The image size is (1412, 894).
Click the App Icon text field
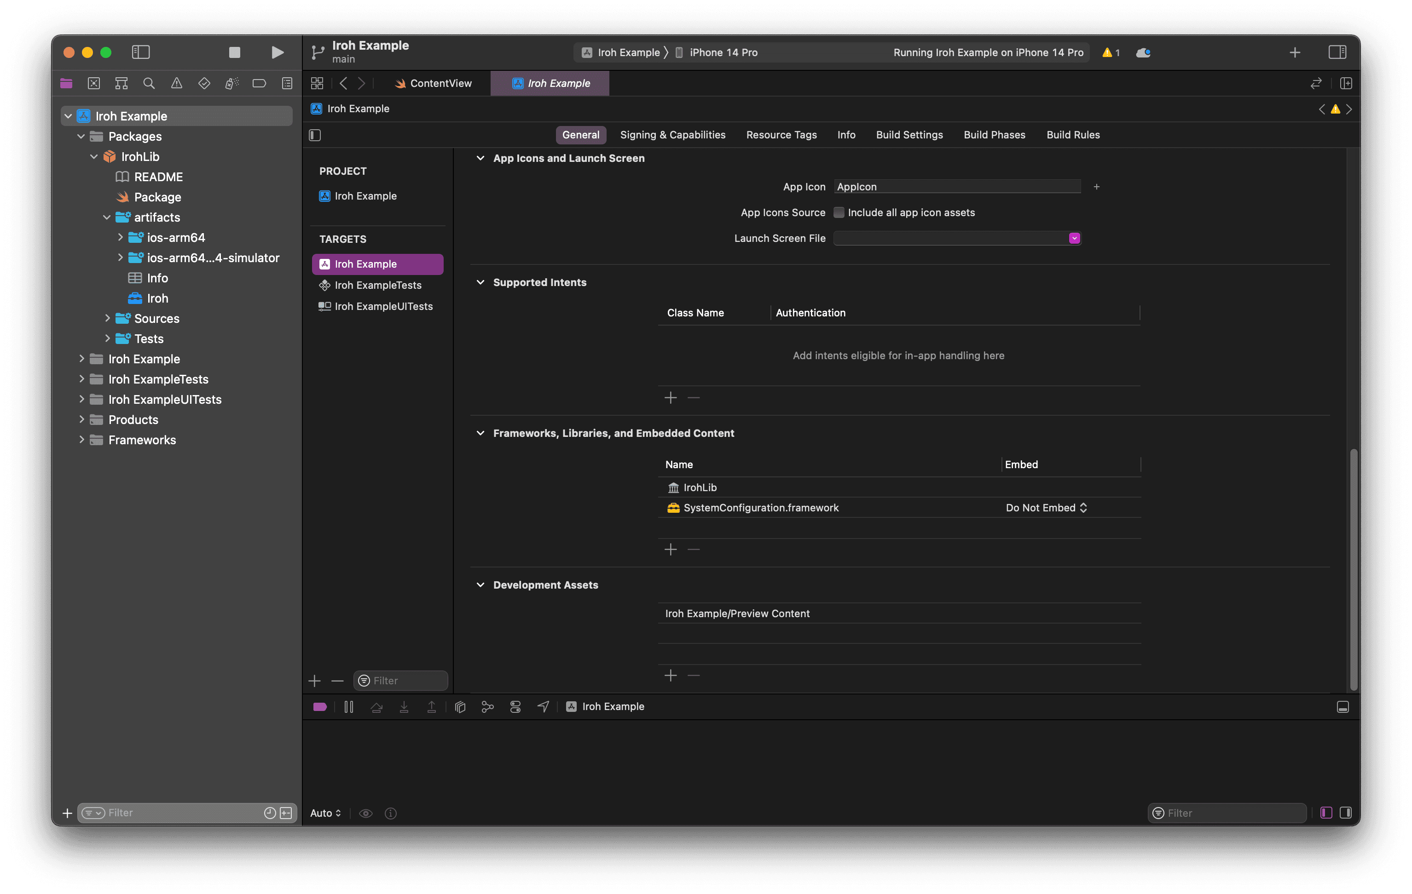[x=956, y=187]
